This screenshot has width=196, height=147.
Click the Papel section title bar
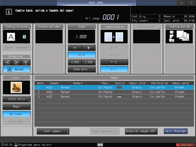[114, 78]
